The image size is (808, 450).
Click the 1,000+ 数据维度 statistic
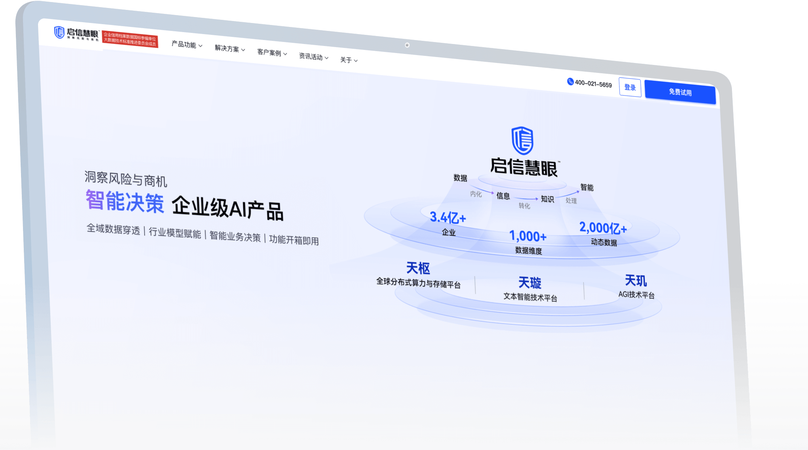pyautogui.click(x=528, y=242)
